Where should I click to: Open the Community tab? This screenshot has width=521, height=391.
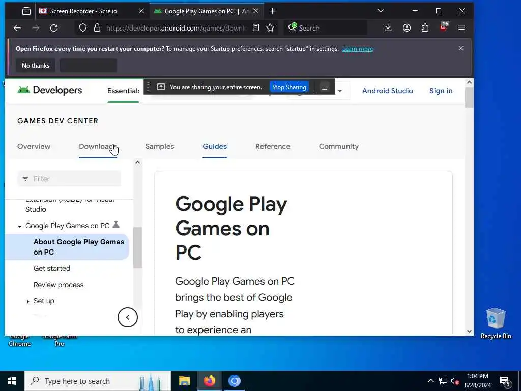pyautogui.click(x=338, y=146)
